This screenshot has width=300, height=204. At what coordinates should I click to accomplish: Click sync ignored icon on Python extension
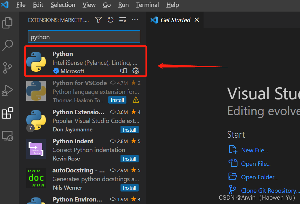click(x=124, y=71)
